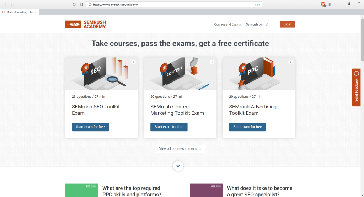Click the round down-chevron scroll button
The image size is (364, 197).
click(178, 166)
